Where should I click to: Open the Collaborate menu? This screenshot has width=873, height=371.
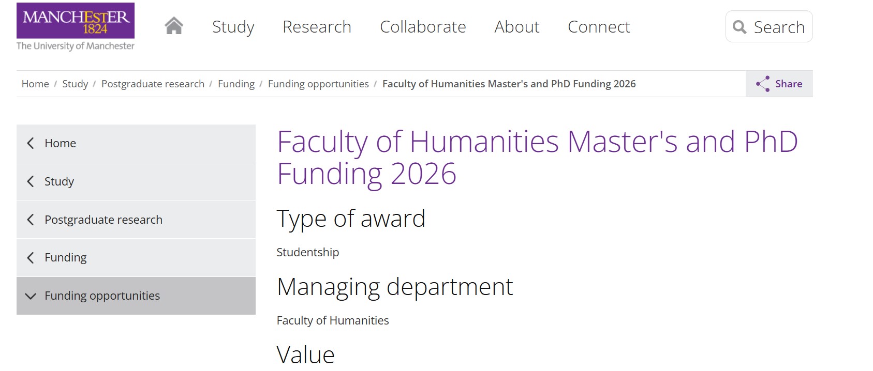pos(423,27)
